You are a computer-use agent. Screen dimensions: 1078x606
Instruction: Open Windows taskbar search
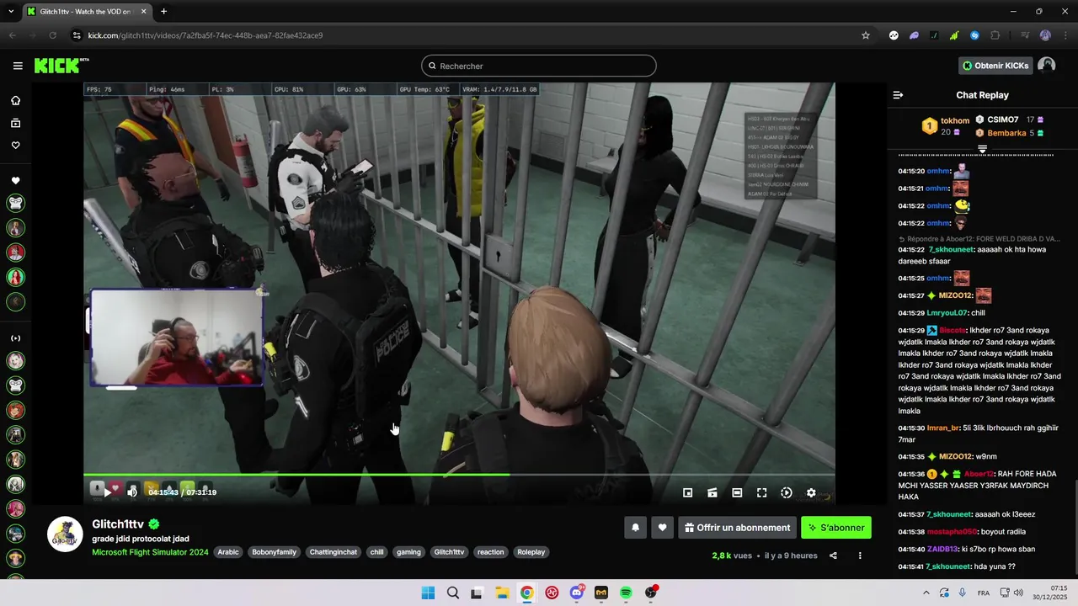click(x=453, y=593)
